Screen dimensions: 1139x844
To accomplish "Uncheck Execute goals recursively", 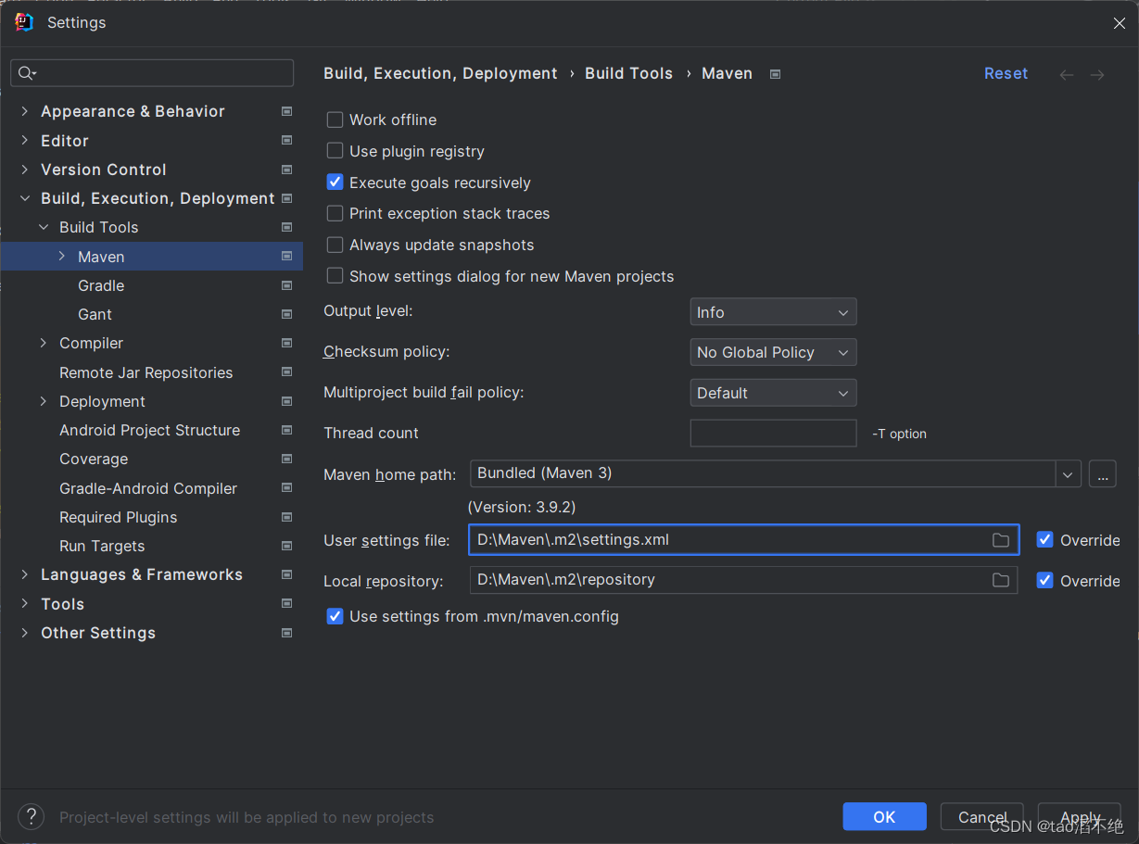I will click(x=335, y=183).
